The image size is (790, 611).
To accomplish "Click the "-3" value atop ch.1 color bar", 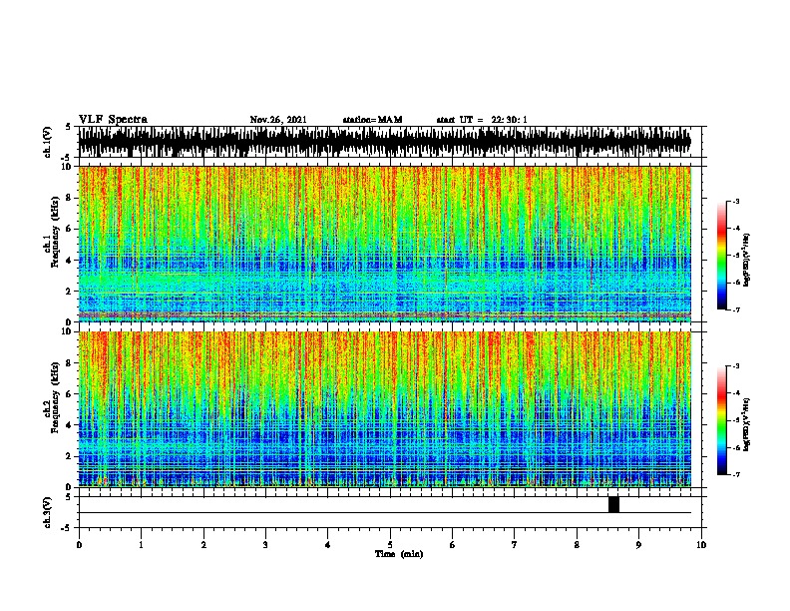I will pos(736,202).
